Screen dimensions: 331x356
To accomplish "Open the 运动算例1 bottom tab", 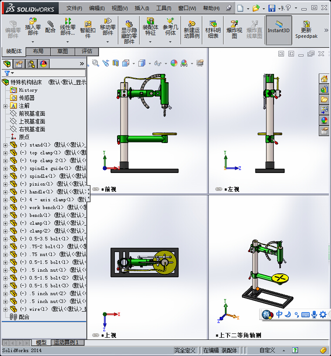I will (x=67, y=343).
